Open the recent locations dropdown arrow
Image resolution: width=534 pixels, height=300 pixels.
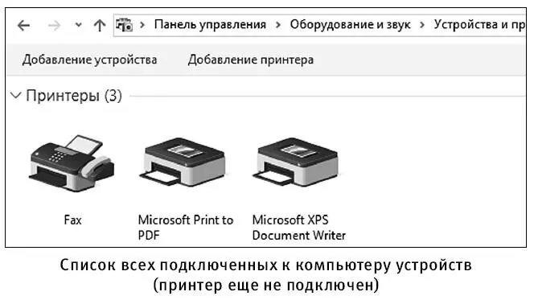[78, 25]
